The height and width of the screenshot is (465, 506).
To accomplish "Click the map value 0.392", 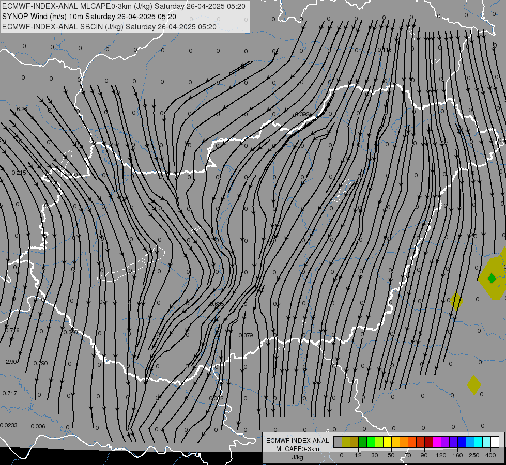I will click(302, 114).
